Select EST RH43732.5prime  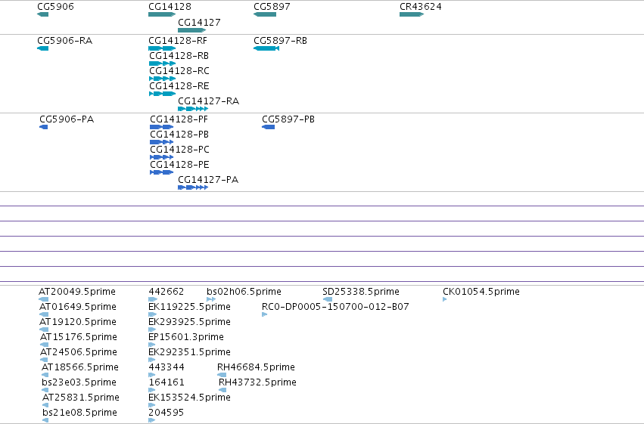222,390
